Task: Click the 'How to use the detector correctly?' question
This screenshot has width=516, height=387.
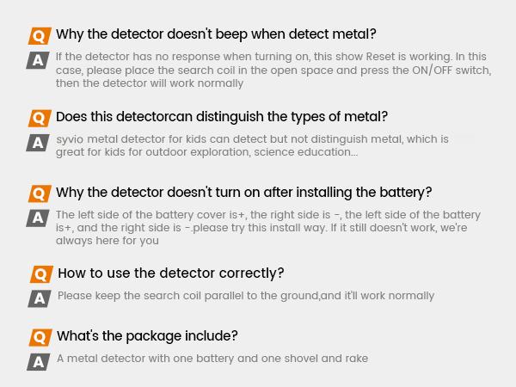Action: (170, 273)
